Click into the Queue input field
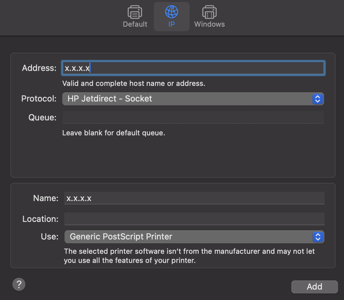This screenshot has width=344, height=300. point(193,117)
